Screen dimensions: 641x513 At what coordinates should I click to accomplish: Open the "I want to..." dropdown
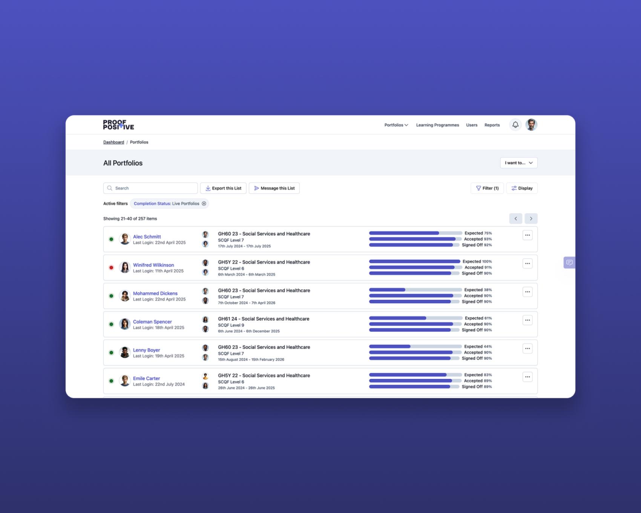[518, 163]
